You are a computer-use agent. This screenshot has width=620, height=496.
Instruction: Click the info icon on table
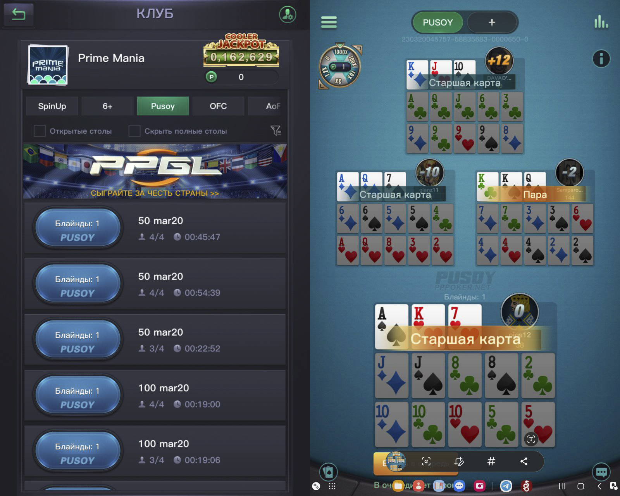[601, 59]
